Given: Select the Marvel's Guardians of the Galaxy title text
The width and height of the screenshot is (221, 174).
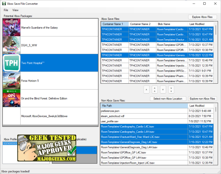Looking at the screenshot, I should pyautogui.click(x=39, y=28).
